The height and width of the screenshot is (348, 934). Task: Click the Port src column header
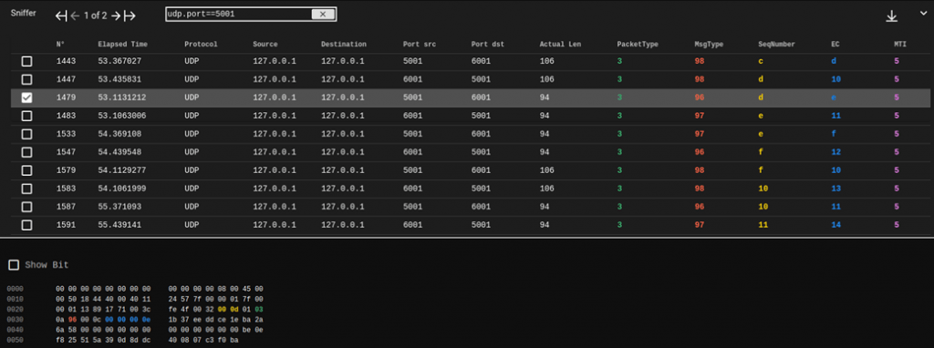click(x=420, y=44)
